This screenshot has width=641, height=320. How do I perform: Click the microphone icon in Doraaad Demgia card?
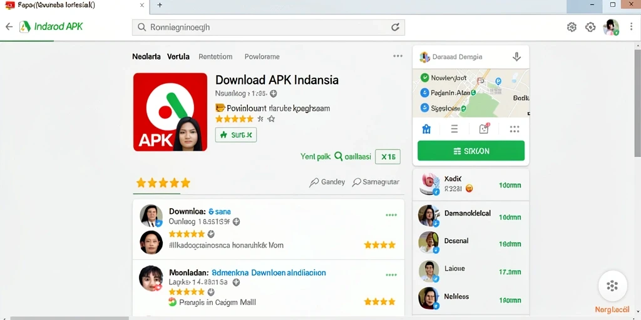click(x=516, y=57)
